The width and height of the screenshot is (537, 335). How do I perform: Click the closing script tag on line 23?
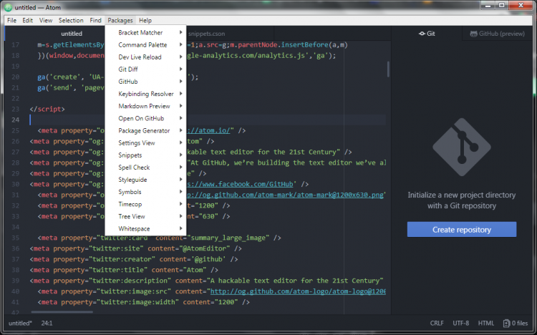pos(47,109)
